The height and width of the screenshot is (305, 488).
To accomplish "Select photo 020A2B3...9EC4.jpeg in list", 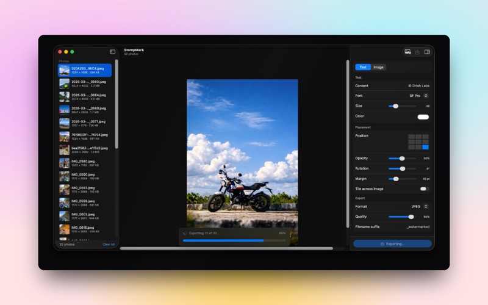I will (85, 70).
